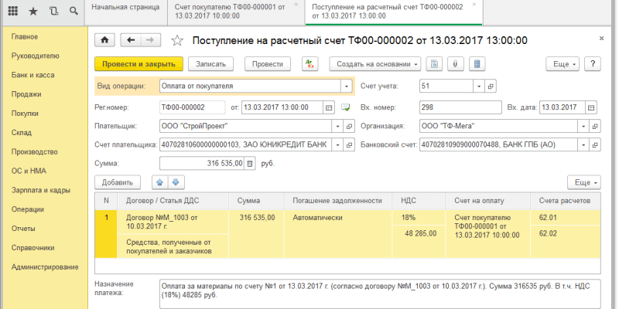
Task: Open the Зарплата и кадры section
Action: pyautogui.click(x=41, y=190)
